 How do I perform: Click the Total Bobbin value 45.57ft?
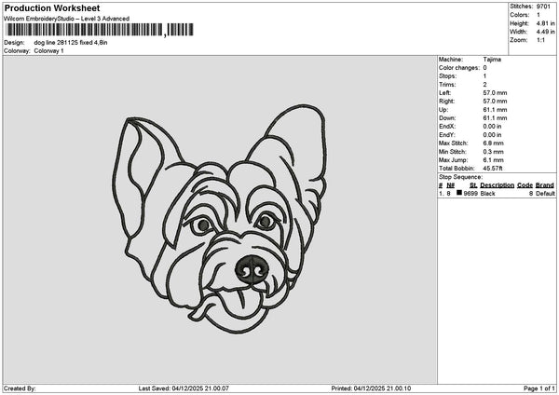(x=493, y=169)
